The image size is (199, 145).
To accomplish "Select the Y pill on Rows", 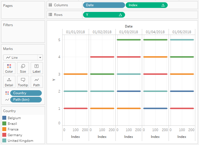I will tap(104, 15).
